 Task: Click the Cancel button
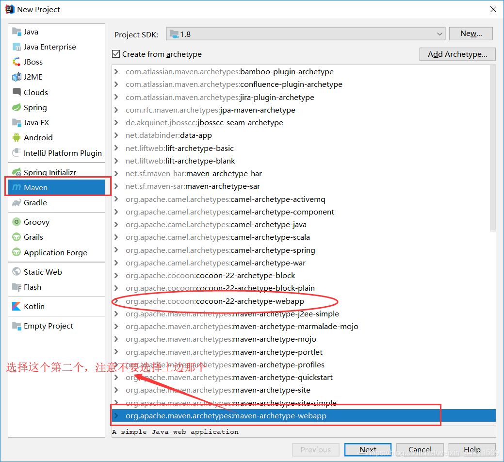click(x=420, y=449)
